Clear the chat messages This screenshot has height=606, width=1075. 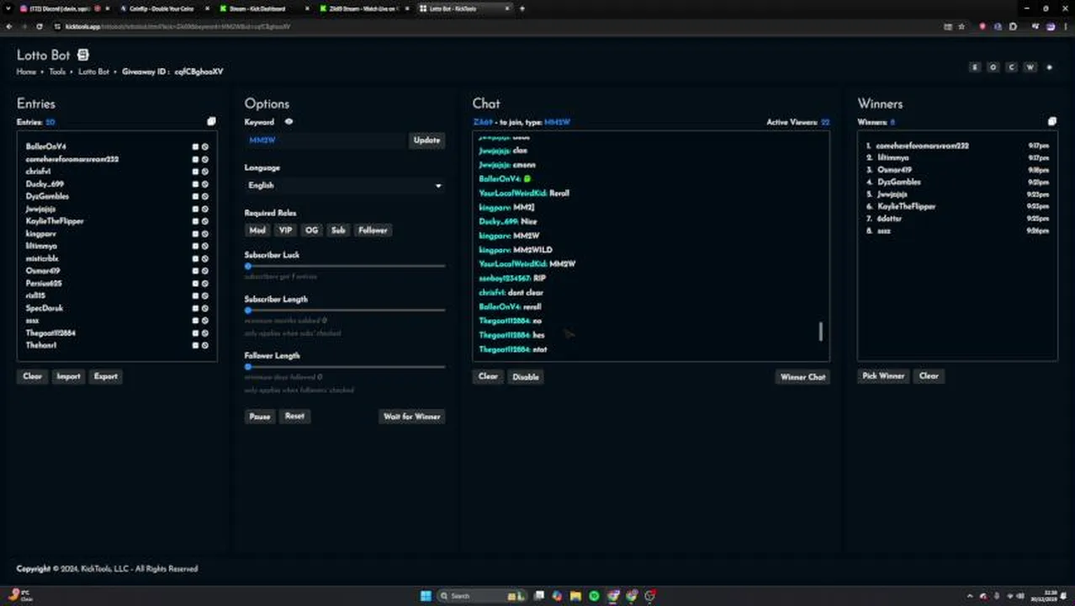[488, 376]
